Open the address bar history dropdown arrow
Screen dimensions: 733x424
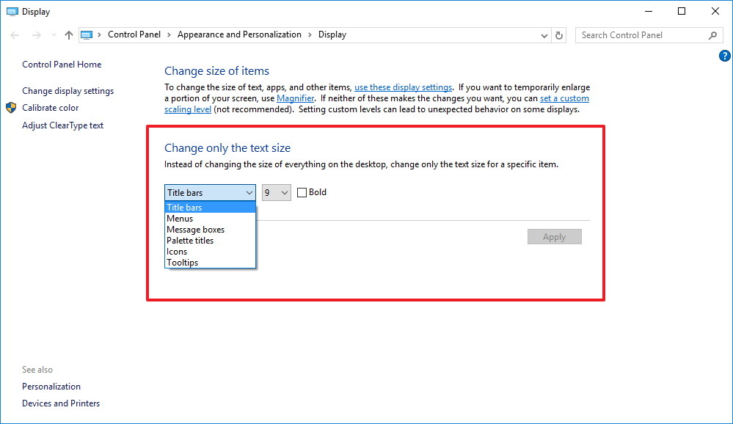tap(544, 34)
